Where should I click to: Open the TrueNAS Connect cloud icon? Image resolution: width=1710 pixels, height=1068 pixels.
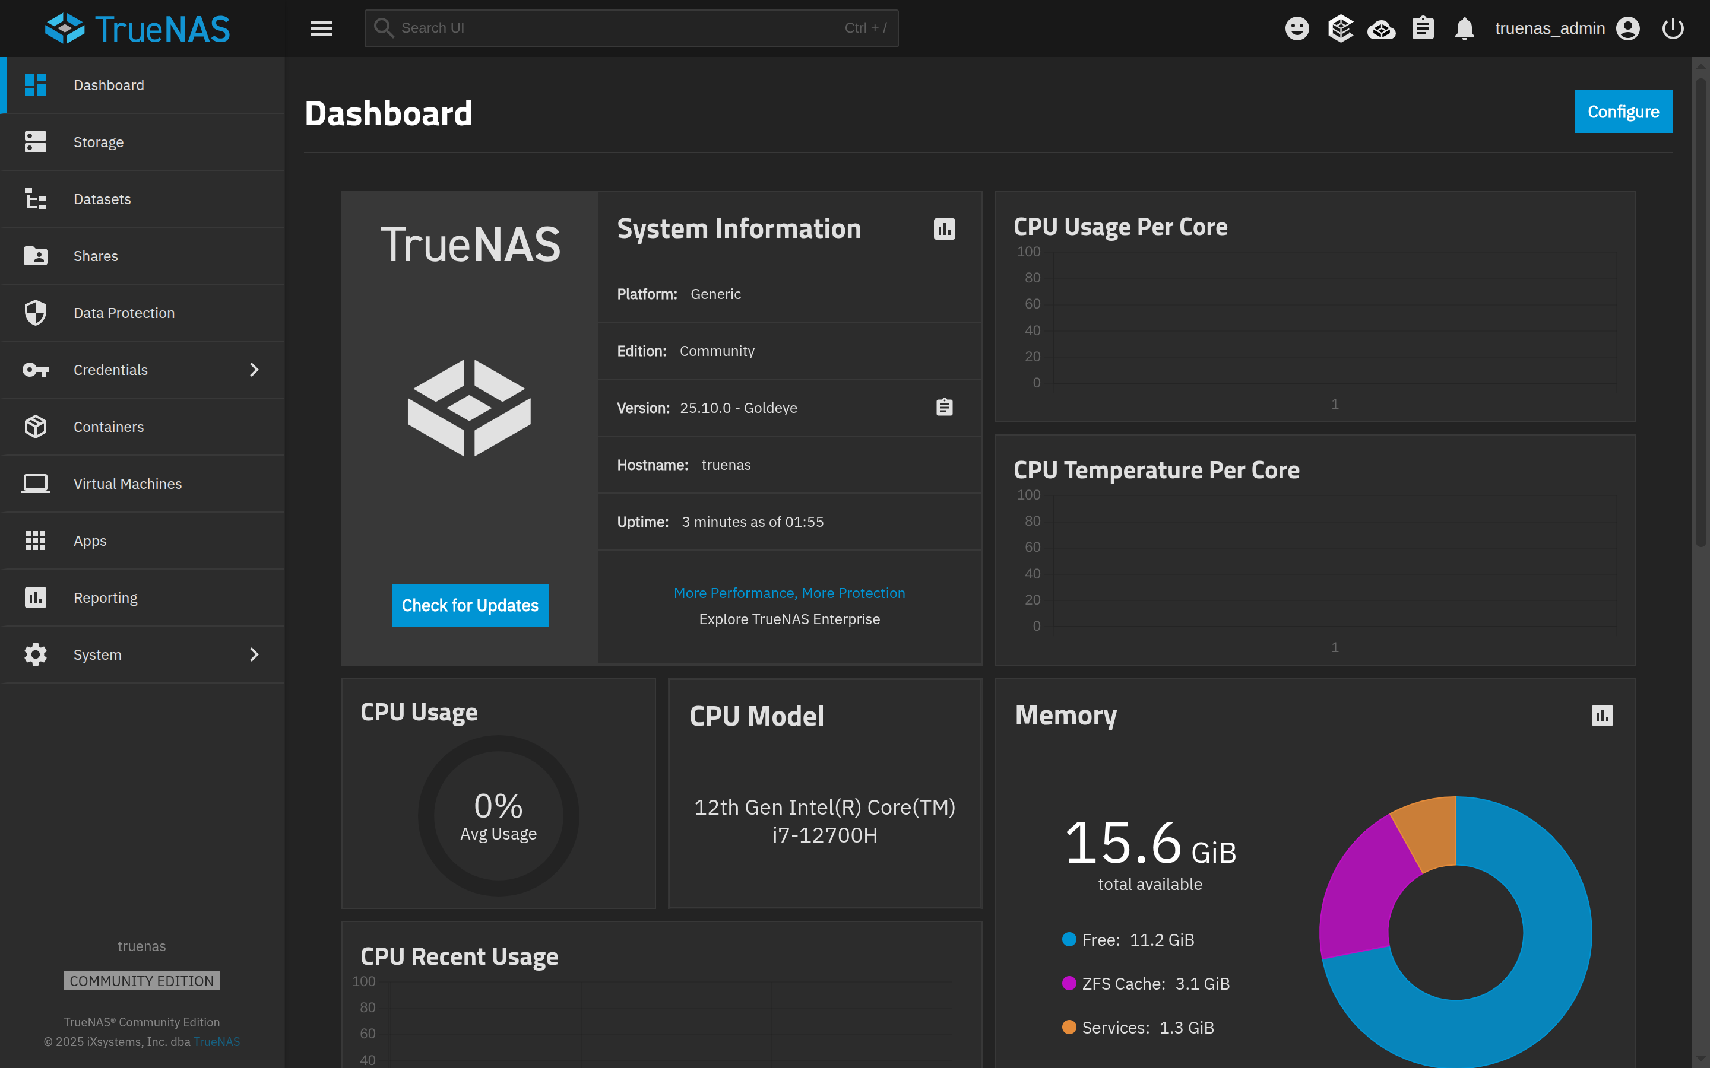pyautogui.click(x=1382, y=29)
